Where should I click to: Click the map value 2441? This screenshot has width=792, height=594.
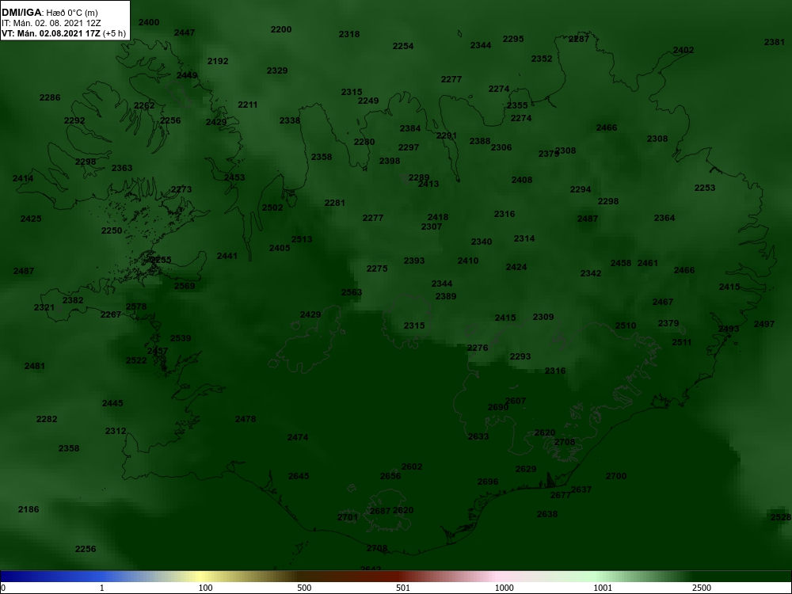(227, 256)
